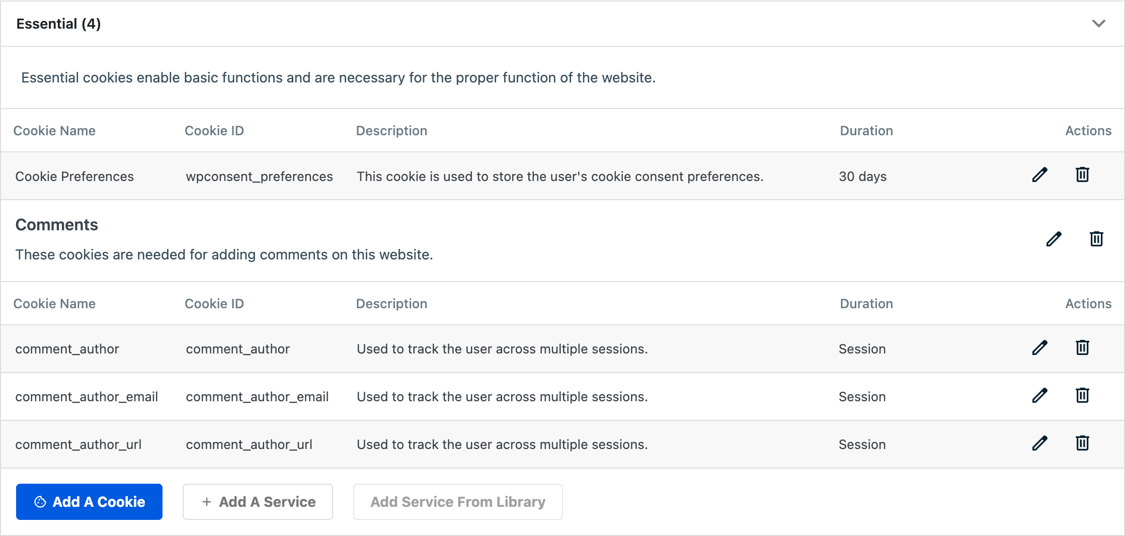This screenshot has height=536, width=1125.
Task: Click the Add A Service button
Action: click(257, 501)
